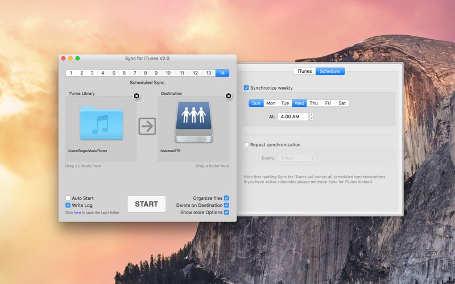
Task: Enable Repeat synchronization checkbox
Action: tap(246, 144)
